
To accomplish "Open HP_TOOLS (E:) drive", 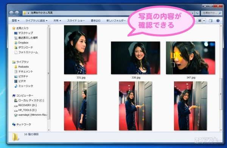I will 25,110.
